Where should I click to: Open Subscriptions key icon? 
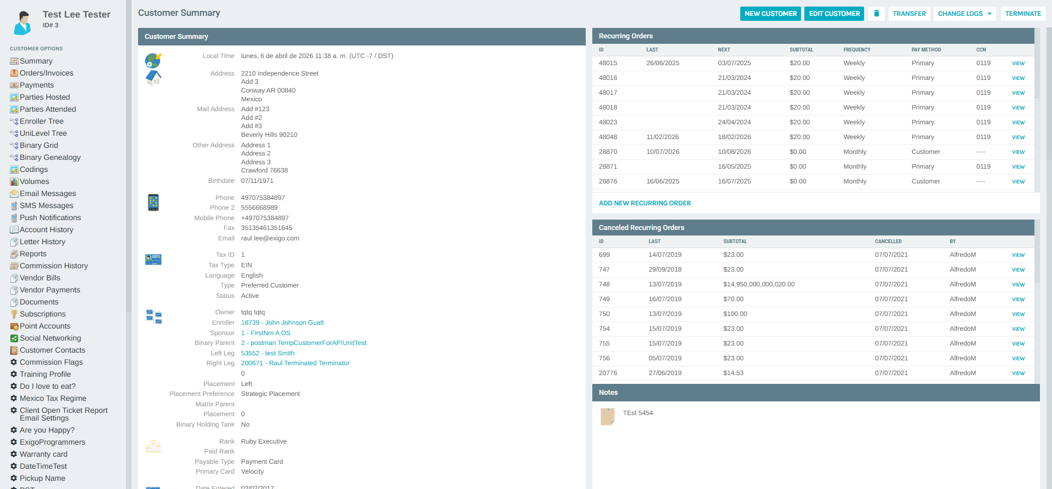point(14,314)
